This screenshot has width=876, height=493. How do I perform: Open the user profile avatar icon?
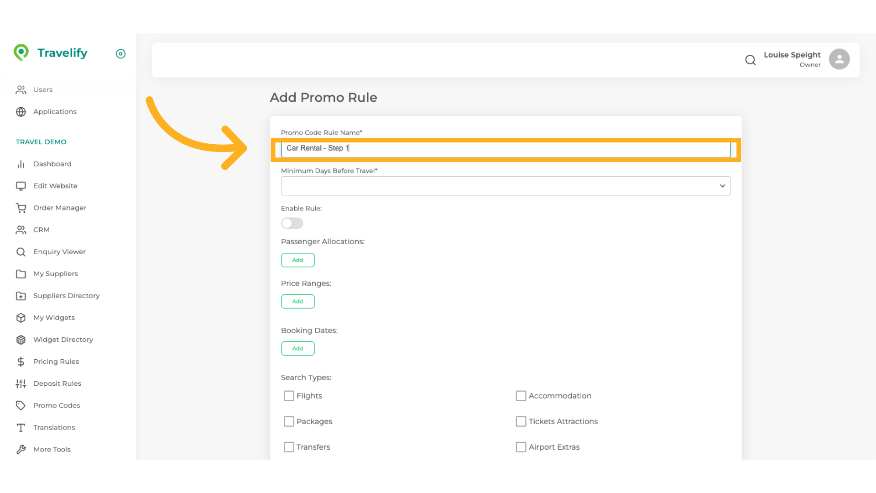(x=839, y=59)
